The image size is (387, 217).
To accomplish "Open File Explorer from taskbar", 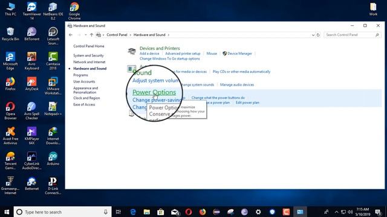I will pos(147,212).
